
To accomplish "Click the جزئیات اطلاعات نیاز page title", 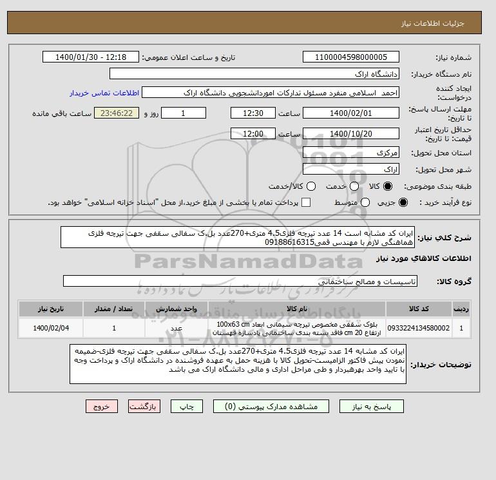I will pyautogui.click(x=432, y=23).
